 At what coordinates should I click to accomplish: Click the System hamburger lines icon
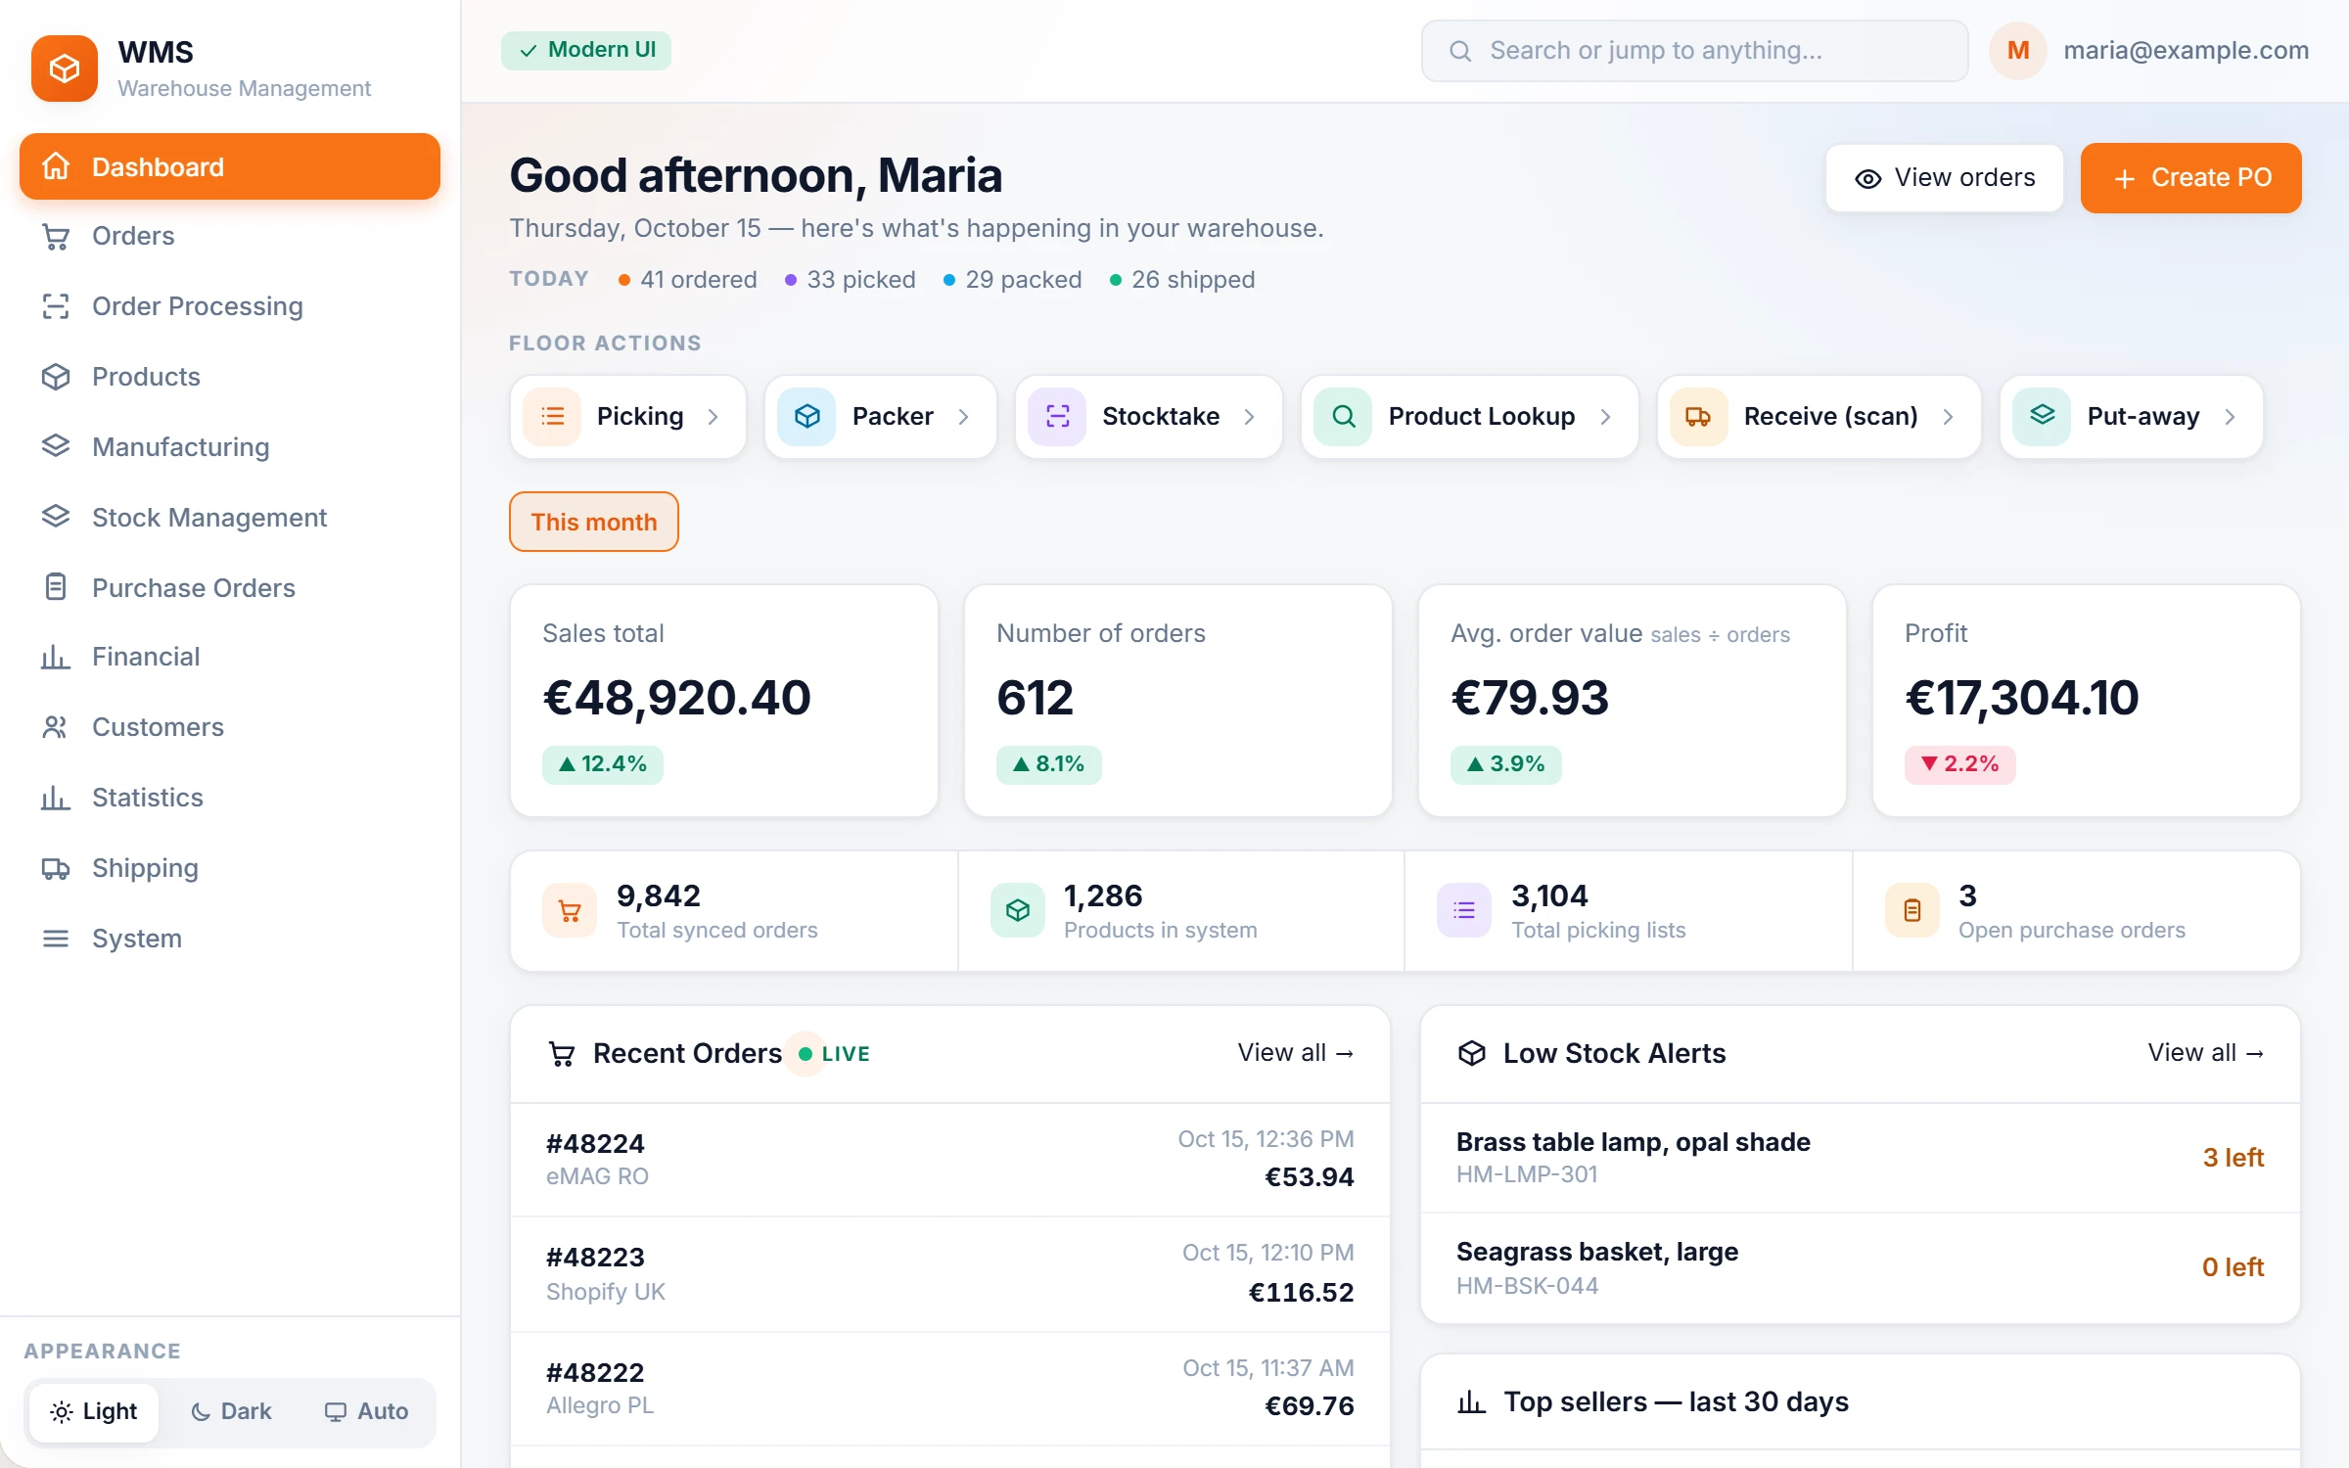click(x=56, y=939)
